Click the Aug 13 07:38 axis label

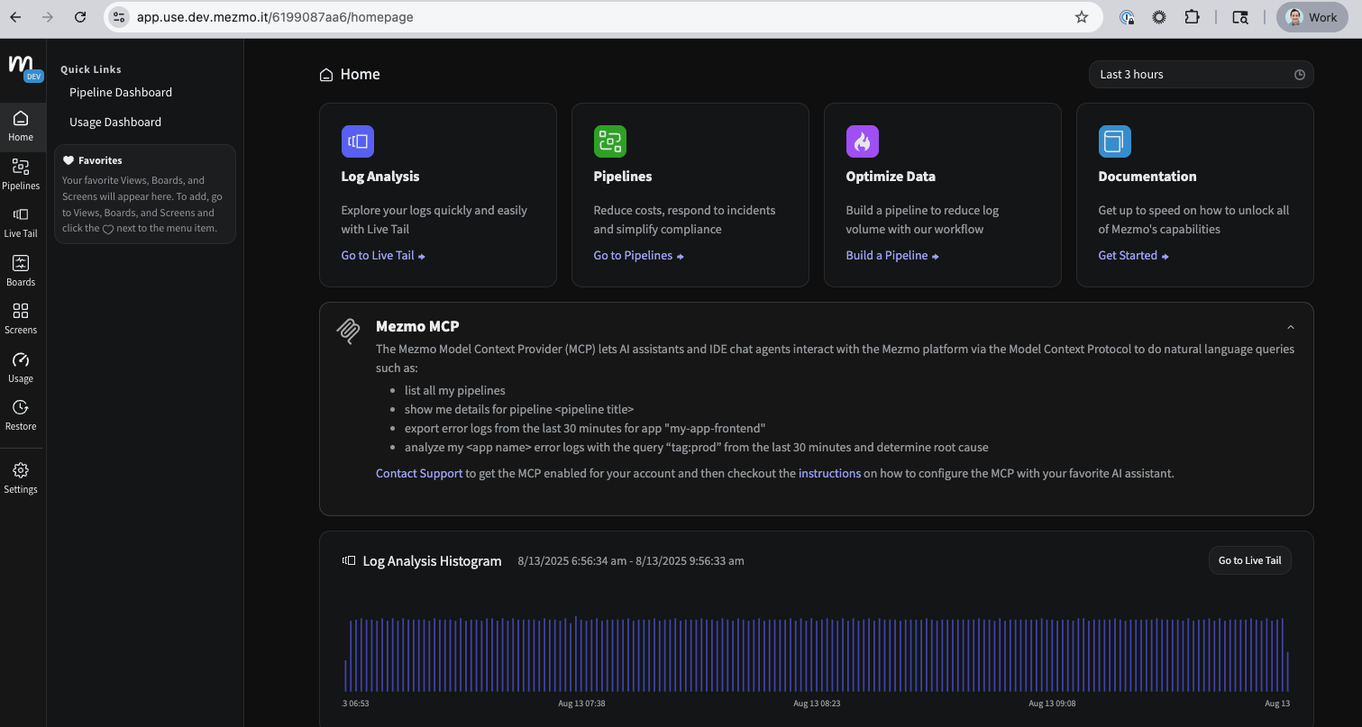click(581, 703)
